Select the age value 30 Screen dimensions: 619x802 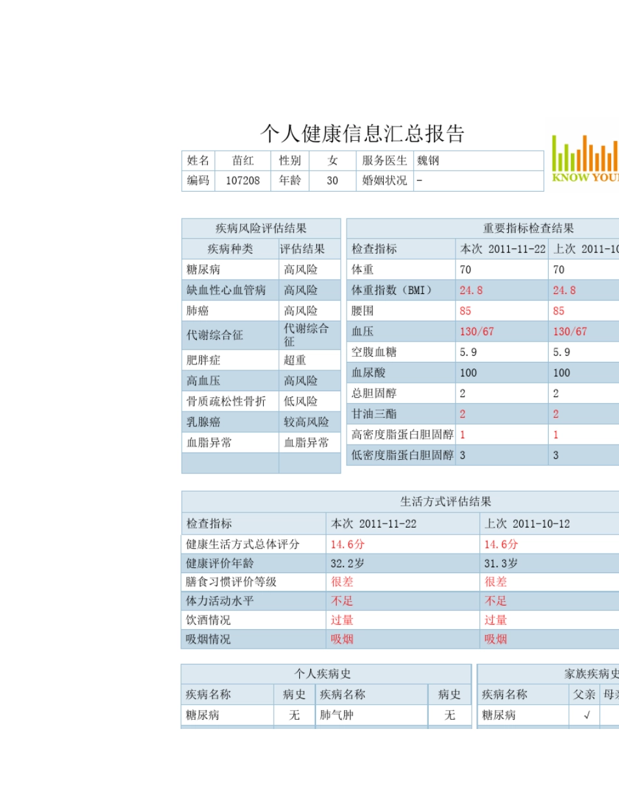pos(332,181)
